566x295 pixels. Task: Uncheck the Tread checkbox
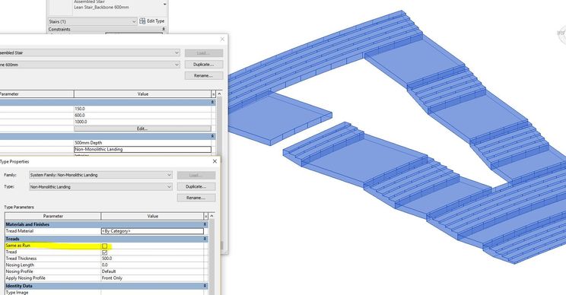click(x=105, y=252)
